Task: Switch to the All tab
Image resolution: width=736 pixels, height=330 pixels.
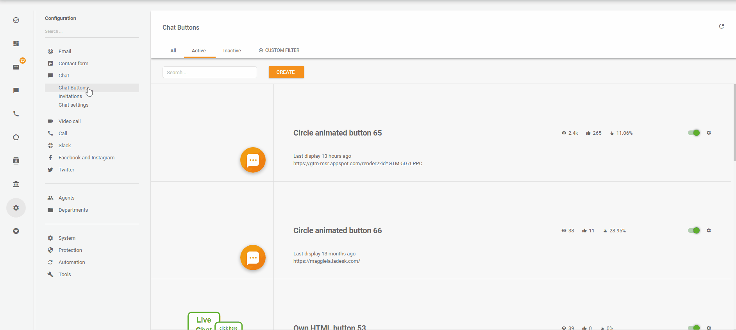Action: coord(173,51)
